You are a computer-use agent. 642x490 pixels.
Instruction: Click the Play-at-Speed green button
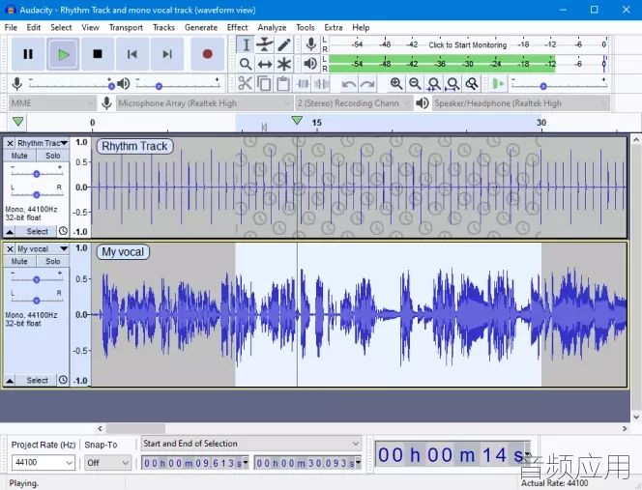click(498, 84)
